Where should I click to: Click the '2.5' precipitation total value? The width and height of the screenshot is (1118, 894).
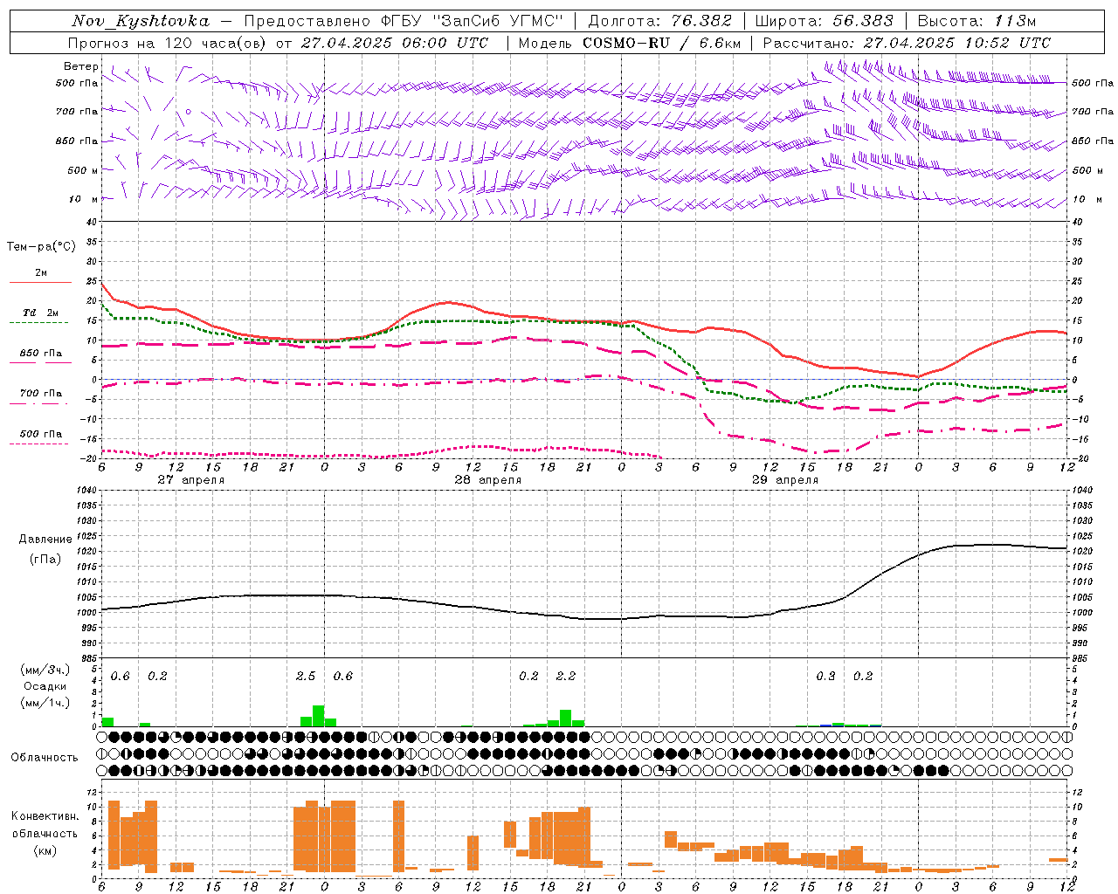pos(306,677)
